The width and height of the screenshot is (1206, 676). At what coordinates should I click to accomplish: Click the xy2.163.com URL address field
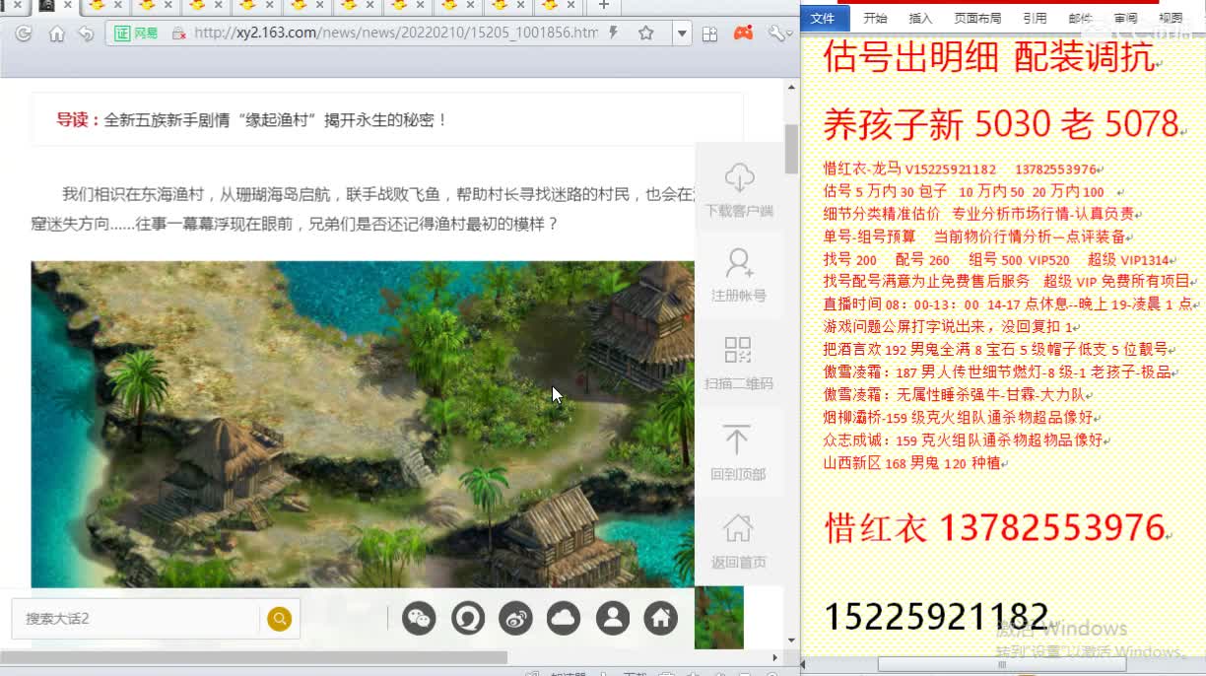click(x=396, y=34)
